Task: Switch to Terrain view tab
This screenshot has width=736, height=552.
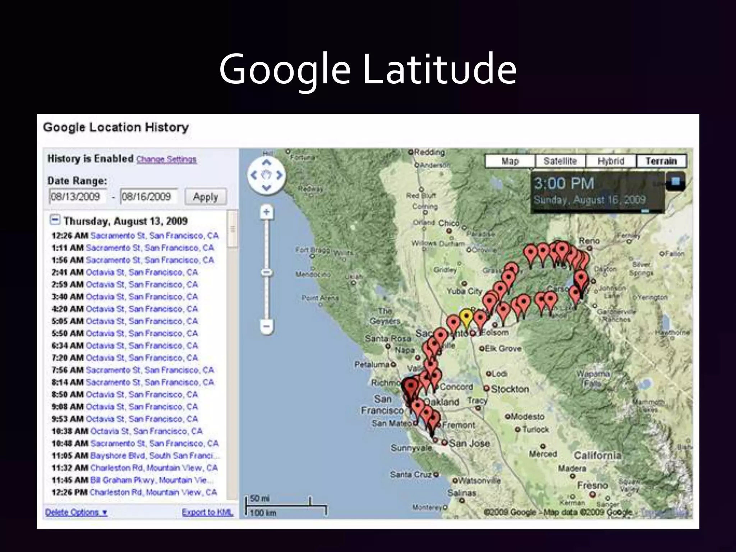Action: 661,161
